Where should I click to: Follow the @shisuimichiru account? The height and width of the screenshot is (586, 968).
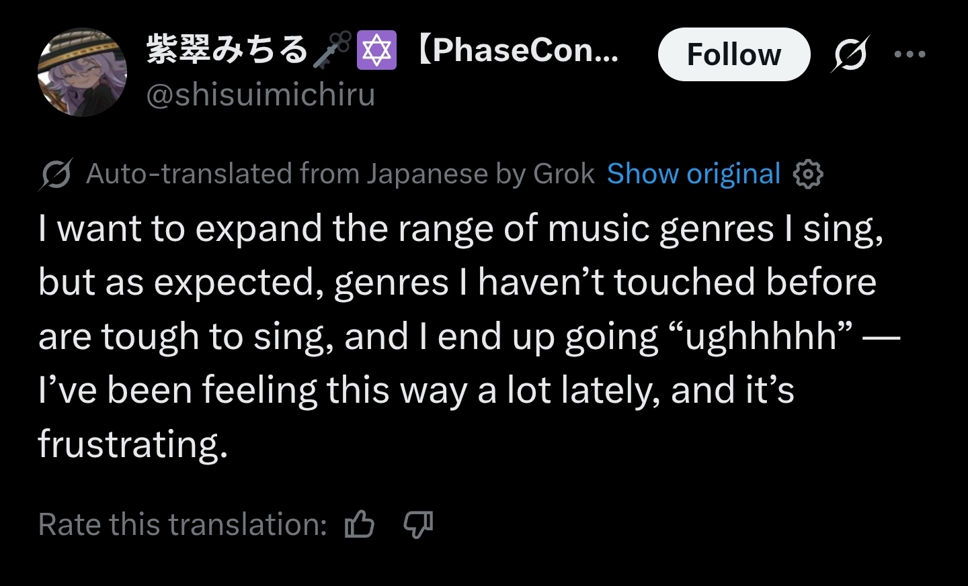point(733,54)
